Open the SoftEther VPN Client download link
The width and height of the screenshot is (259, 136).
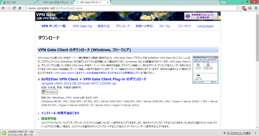94,79
